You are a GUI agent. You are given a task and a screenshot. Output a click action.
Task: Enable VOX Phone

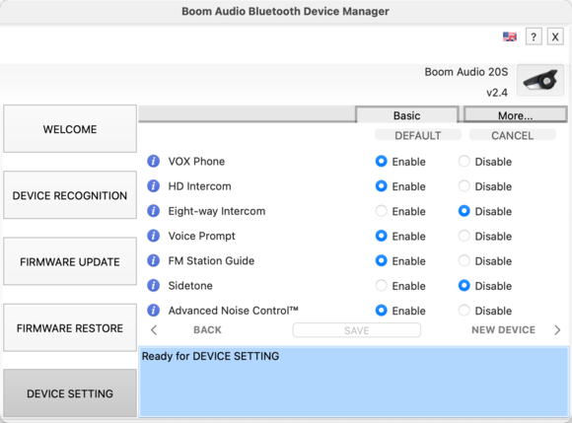tap(382, 161)
